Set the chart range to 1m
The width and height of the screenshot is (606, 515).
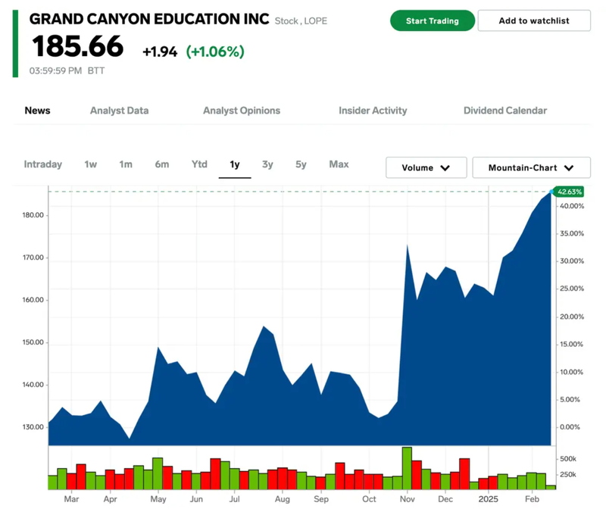pos(126,164)
